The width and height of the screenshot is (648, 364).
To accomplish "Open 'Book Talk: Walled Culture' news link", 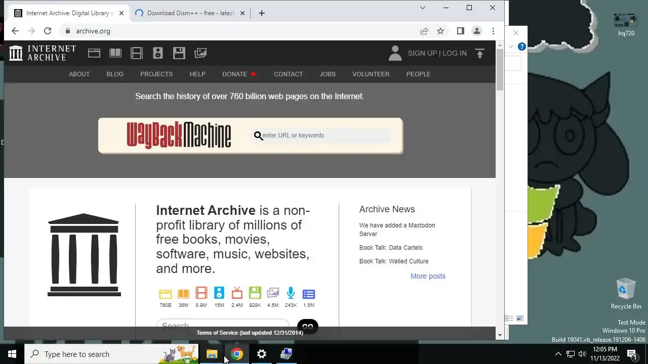I will tap(394, 261).
